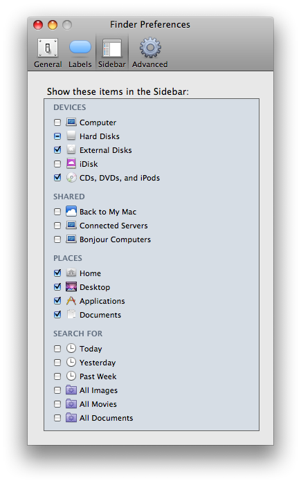301x483 pixels.
Task: Toggle the Hard Disks mixed-state checkbox
Action: (x=57, y=136)
